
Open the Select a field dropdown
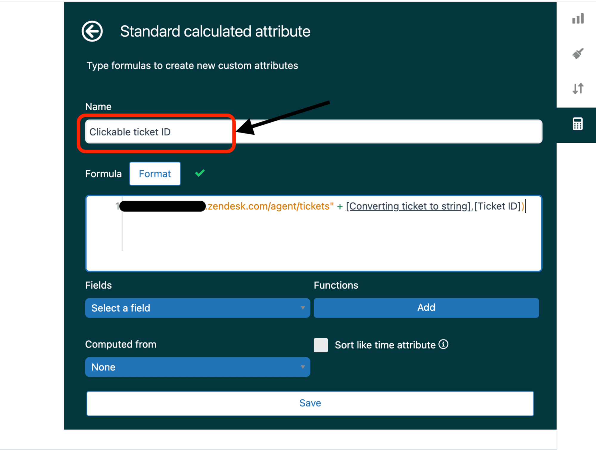(x=198, y=308)
